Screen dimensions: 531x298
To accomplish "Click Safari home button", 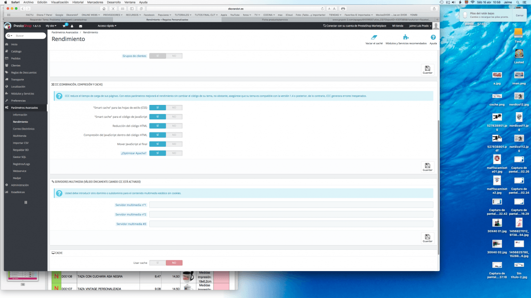I will tap(104, 9).
